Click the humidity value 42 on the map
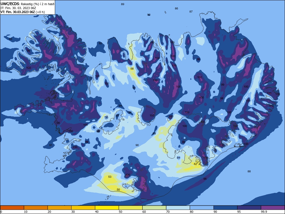 pyautogui.click(x=195, y=164)
